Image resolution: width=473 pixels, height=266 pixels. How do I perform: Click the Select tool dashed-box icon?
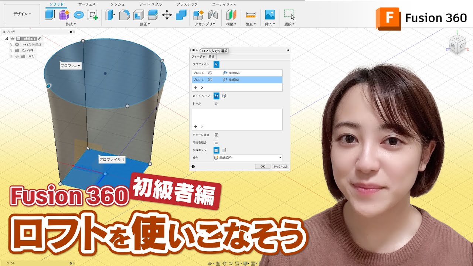pos(289,14)
